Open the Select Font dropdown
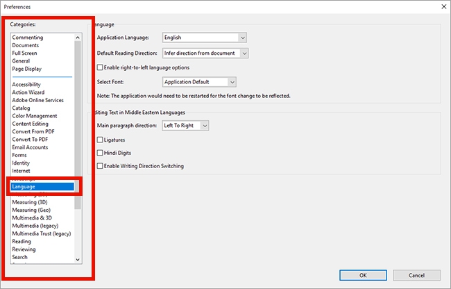 pos(199,82)
